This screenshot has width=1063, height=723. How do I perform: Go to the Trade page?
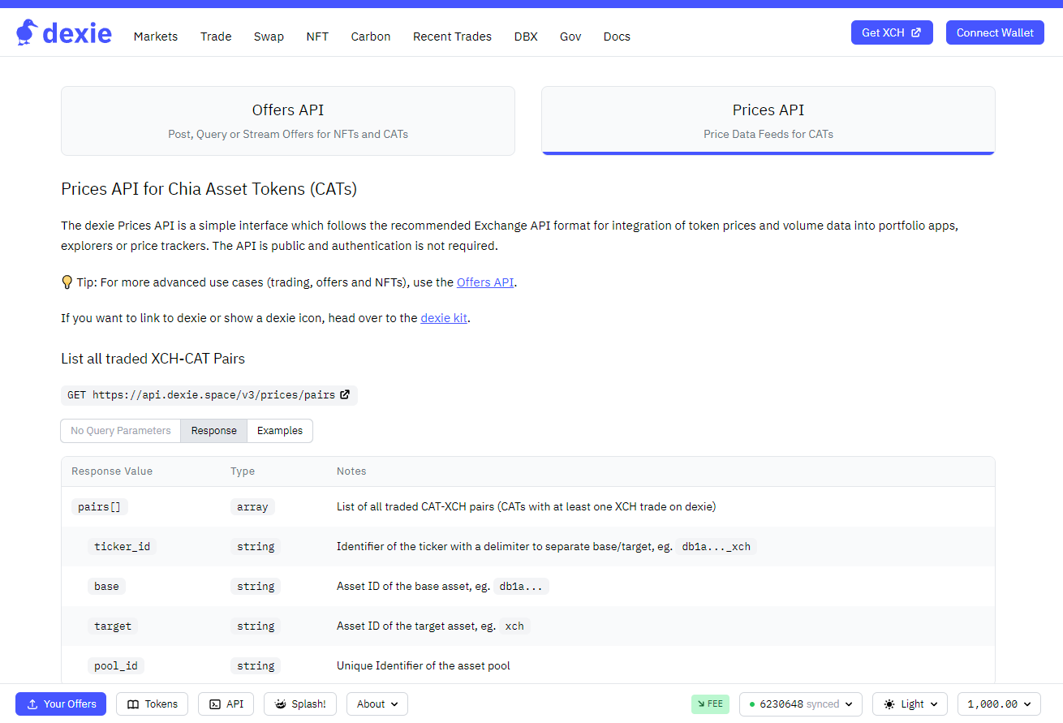(x=216, y=37)
